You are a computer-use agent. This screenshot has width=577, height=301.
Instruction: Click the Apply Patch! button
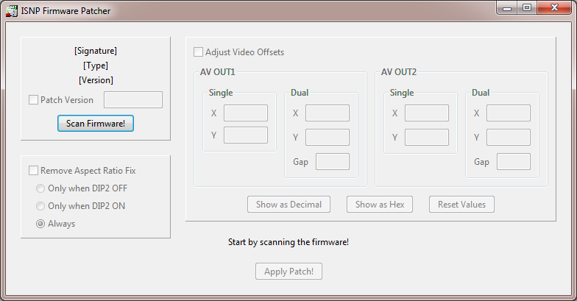tap(288, 271)
